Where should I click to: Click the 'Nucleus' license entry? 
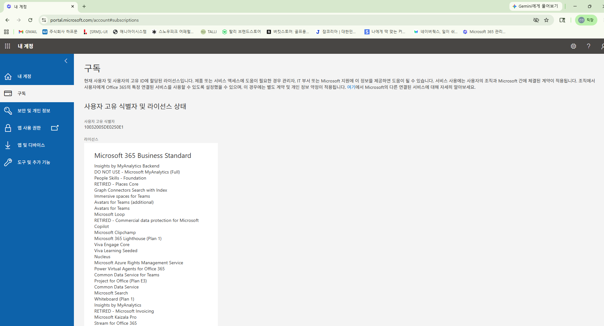(x=102, y=257)
